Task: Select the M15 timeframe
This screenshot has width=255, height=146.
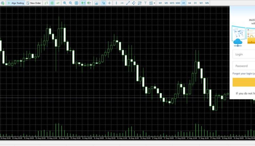Action: 172,3
